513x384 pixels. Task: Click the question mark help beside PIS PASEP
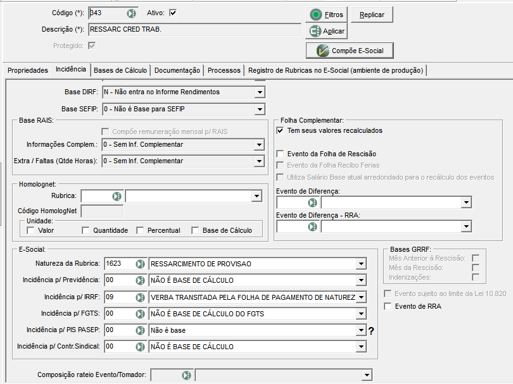tap(371, 331)
